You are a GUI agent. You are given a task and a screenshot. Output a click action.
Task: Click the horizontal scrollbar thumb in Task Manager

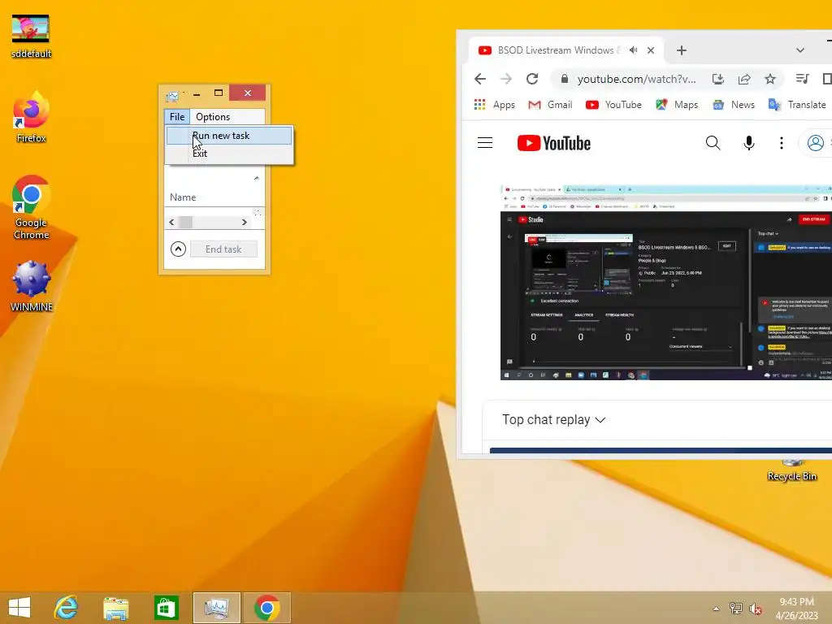click(186, 223)
